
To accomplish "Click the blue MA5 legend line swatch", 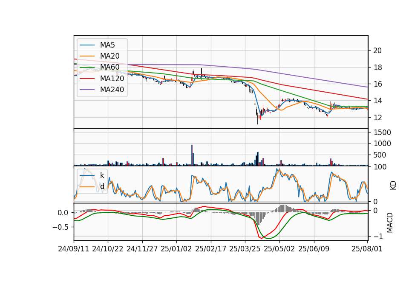I will coord(87,45).
